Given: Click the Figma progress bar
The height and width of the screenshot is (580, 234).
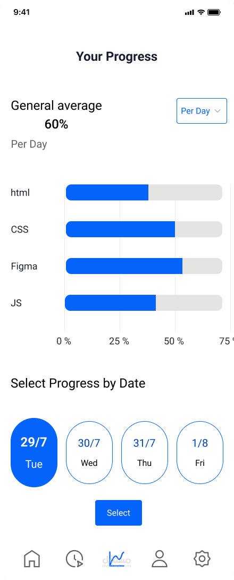Looking at the screenshot, I should (x=144, y=266).
